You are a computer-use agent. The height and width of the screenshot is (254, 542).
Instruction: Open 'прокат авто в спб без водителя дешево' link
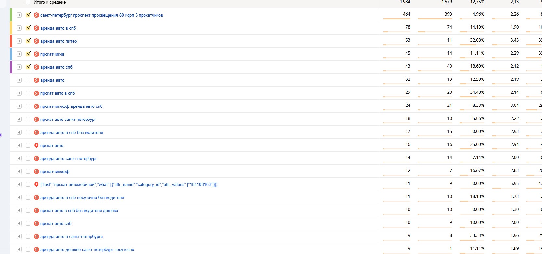[79, 210]
